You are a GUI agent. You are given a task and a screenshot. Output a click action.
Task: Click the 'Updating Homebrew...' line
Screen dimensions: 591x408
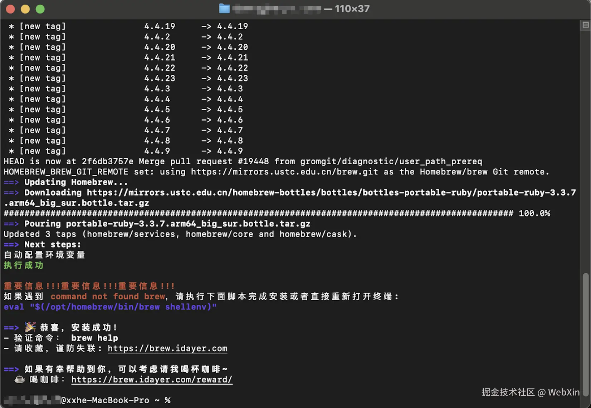coord(66,182)
